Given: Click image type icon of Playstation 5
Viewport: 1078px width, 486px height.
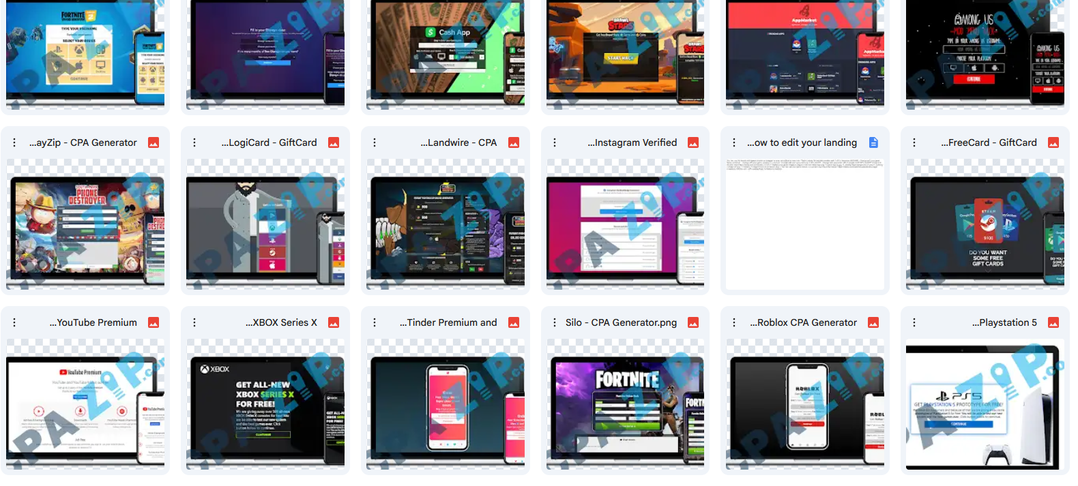Looking at the screenshot, I should pos(1053,322).
